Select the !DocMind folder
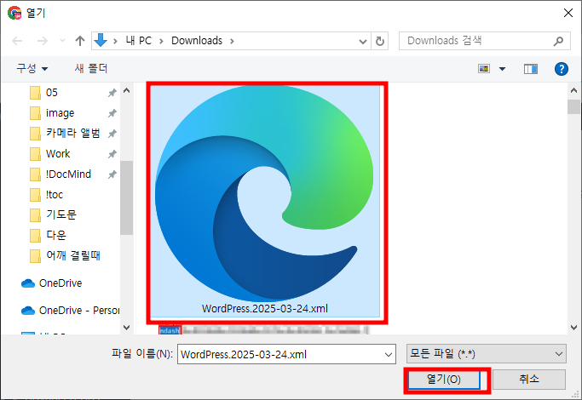The width and height of the screenshot is (582, 400). (68, 174)
